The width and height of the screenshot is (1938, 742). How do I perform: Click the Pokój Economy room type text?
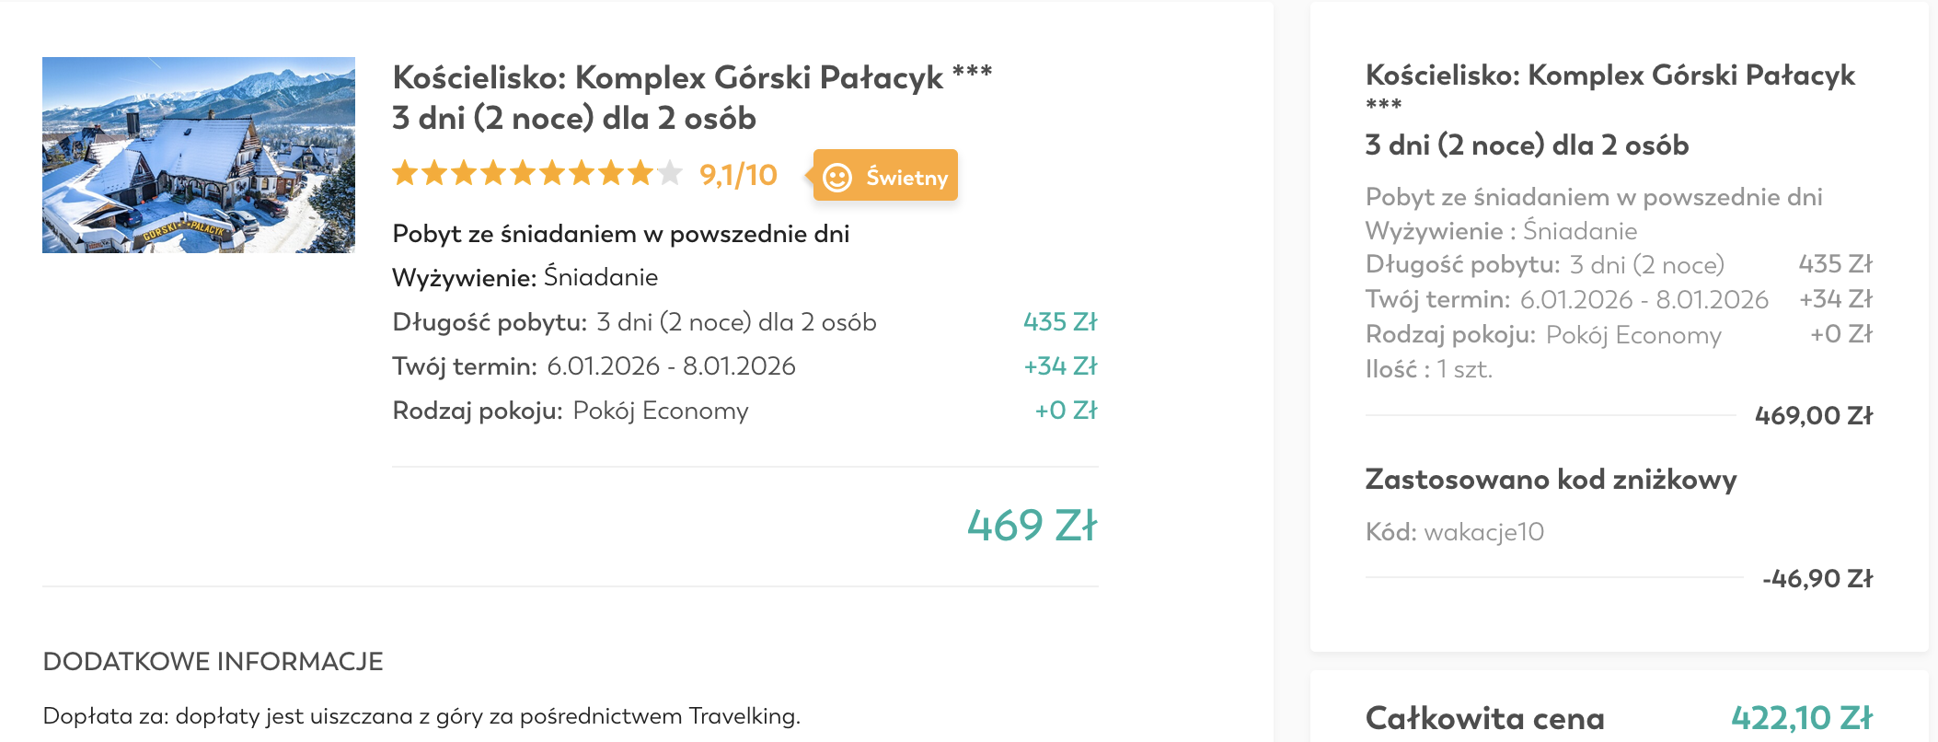coord(660,411)
